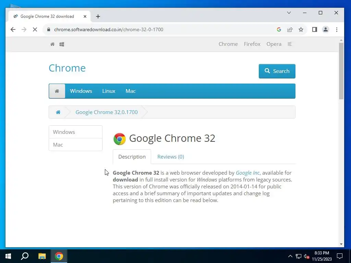
Task: Click the scrollbar down arrow
Action: [341, 244]
